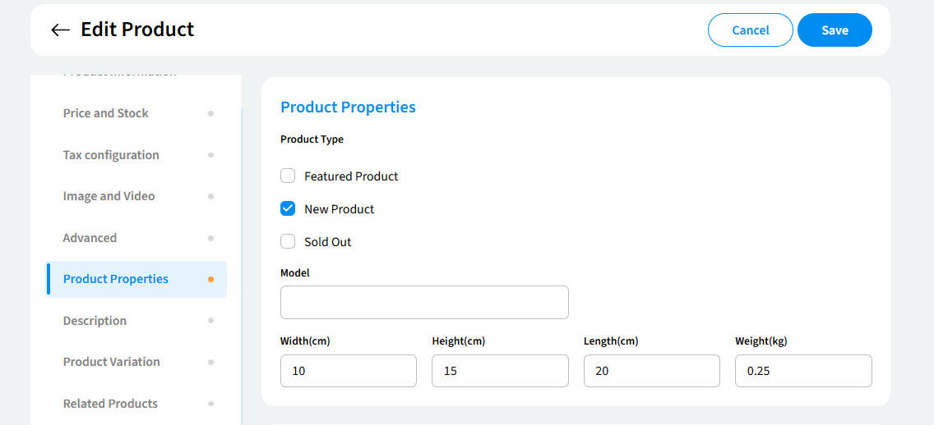Image resolution: width=934 pixels, height=425 pixels.
Task: Click the Height(cm) input field
Action: (500, 371)
